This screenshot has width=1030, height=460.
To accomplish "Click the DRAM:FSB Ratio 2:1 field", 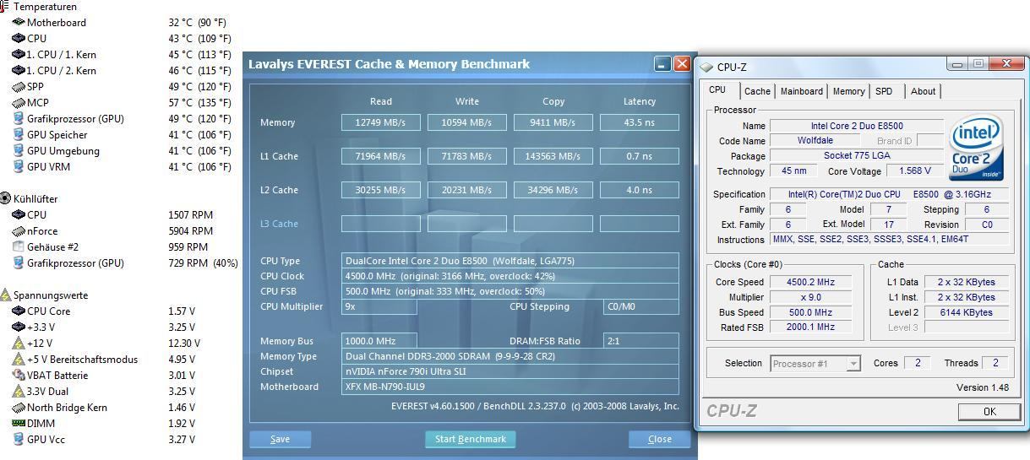I will (641, 341).
